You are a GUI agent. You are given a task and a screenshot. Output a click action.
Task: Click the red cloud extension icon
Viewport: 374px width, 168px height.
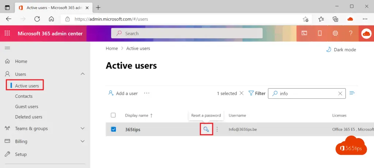click(350, 19)
